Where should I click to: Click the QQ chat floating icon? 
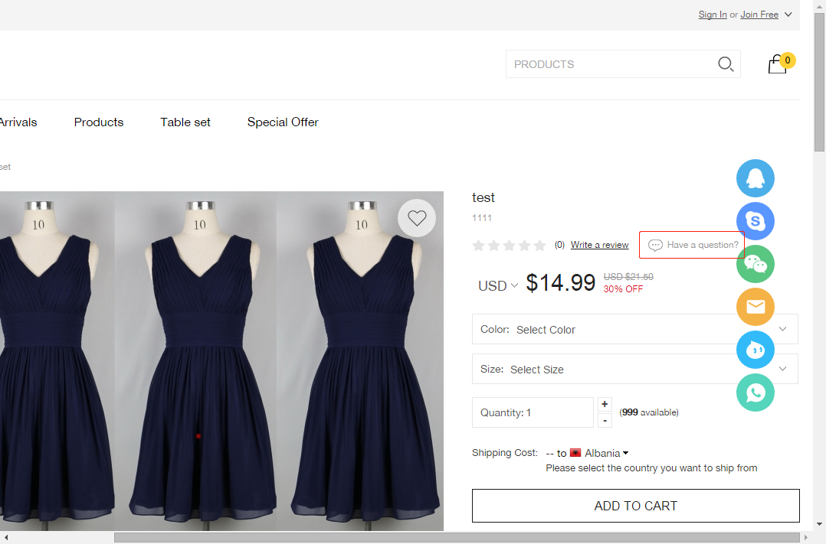[755, 178]
